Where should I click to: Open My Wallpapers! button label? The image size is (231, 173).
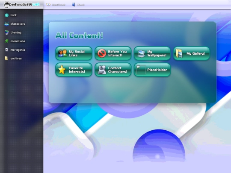tap(157, 53)
